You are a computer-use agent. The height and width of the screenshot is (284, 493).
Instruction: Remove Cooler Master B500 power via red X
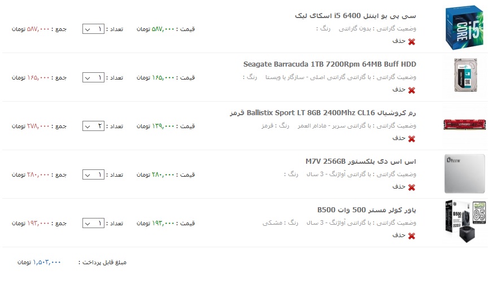[x=412, y=236]
